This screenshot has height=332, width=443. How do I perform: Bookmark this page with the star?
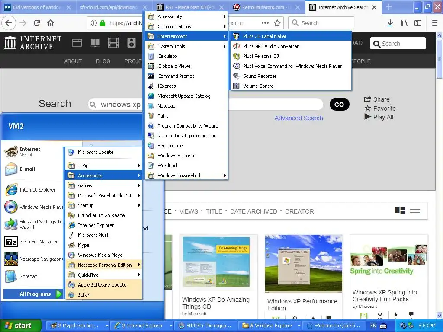[x=277, y=23]
